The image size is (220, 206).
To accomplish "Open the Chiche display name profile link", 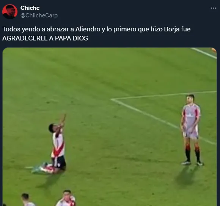I will (x=30, y=8).
